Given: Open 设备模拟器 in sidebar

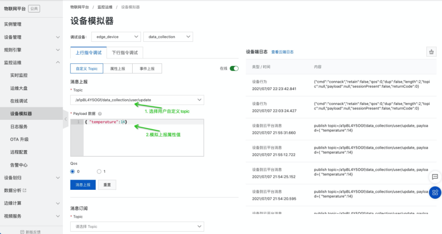Looking at the screenshot, I should 31,114.
